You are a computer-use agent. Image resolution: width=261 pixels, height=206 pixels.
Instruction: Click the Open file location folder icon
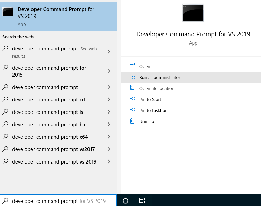pyautogui.click(x=132, y=88)
